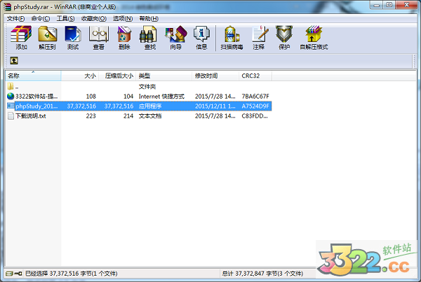Click the 文本文档 type cell

coord(150,116)
